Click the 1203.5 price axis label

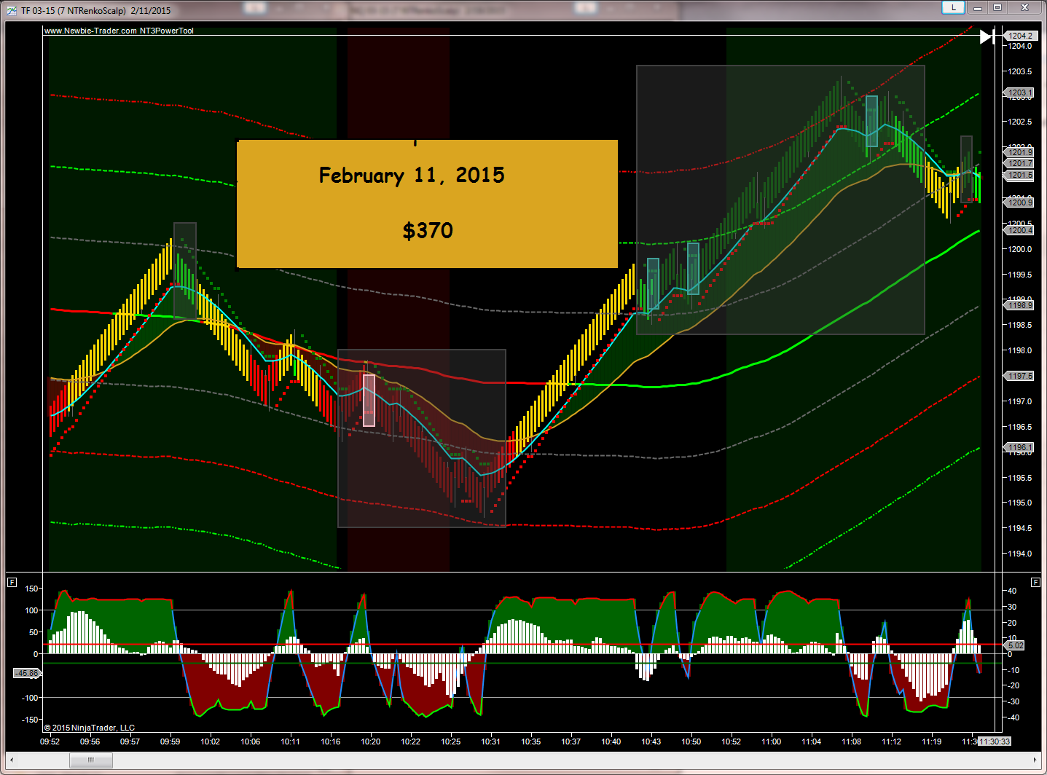tap(1020, 71)
